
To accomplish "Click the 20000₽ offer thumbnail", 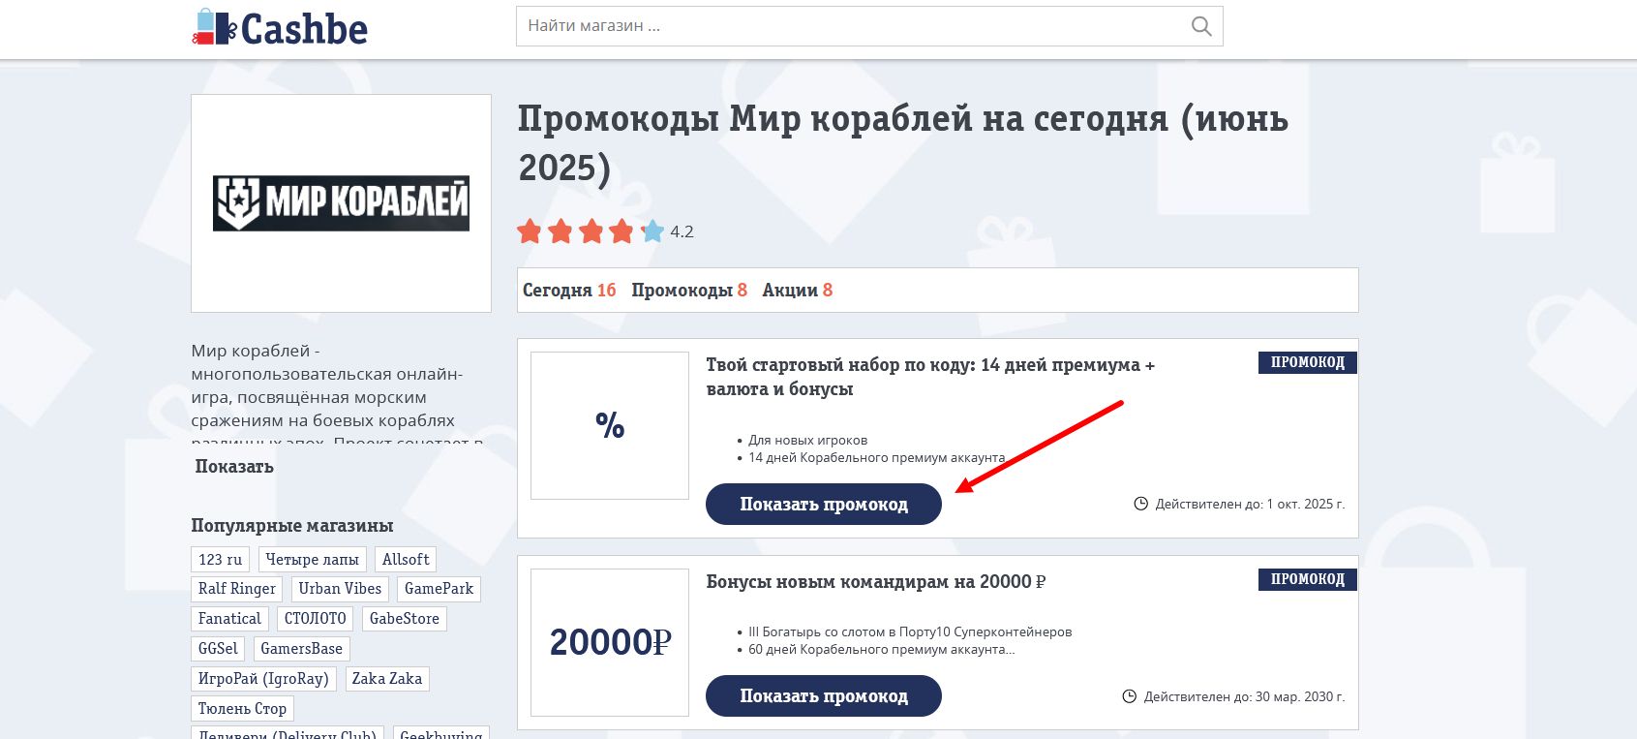I will (610, 642).
